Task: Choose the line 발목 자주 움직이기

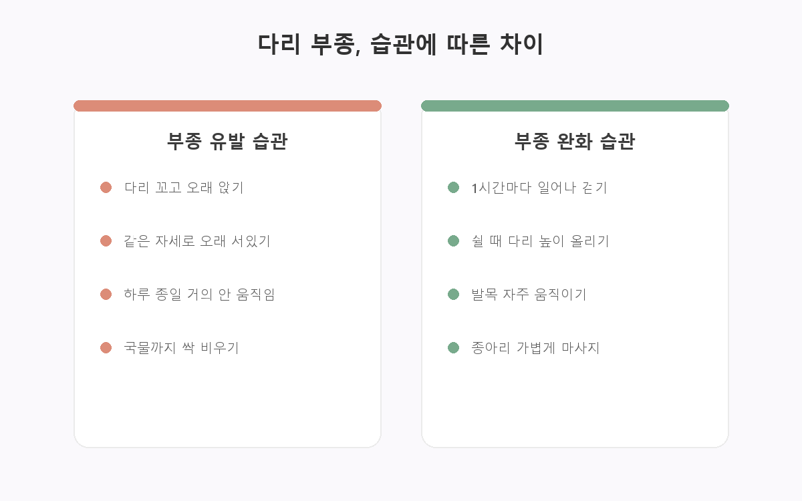Action: 529,295
